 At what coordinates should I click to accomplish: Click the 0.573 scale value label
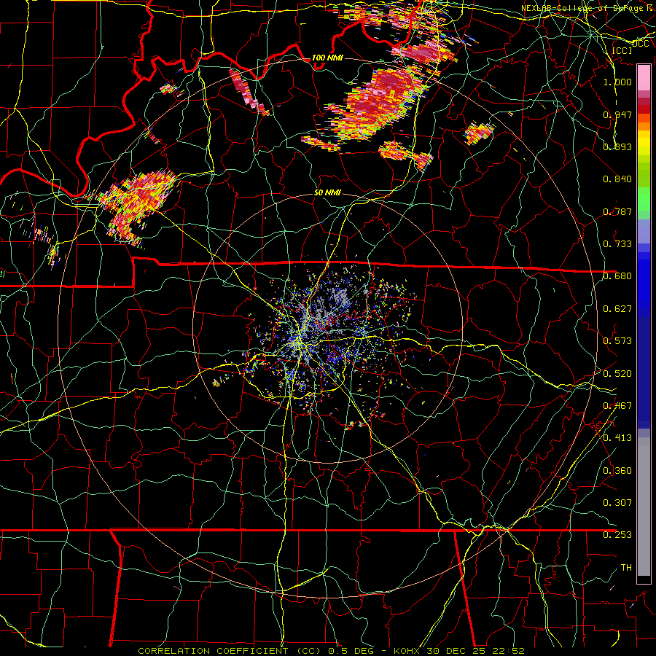click(x=617, y=341)
